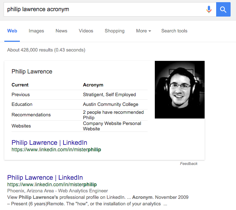Click the 'Education' row label
Image resolution: width=236 pixels, height=210 pixels.
click(22, 104)
